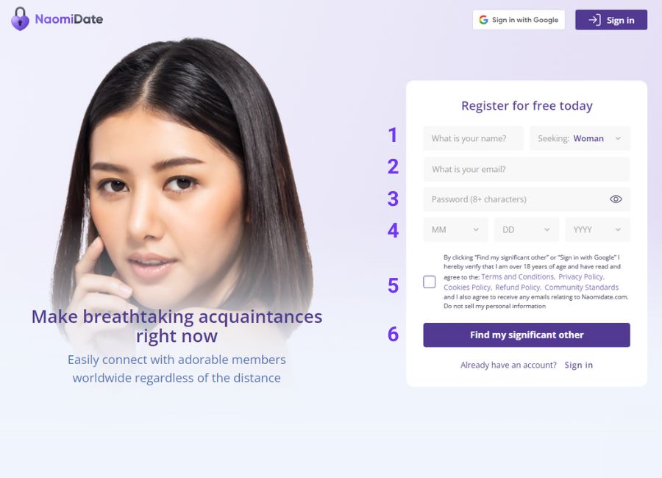Click Sign in link below the form
662x478 pixels.
(x=578, y=365)
